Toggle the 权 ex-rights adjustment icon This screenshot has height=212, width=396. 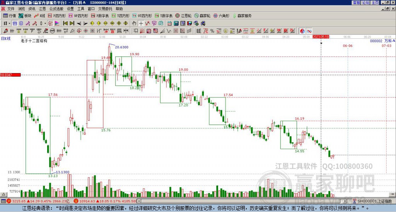[x=50, y=24]
